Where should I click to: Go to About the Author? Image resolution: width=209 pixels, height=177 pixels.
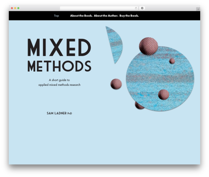(106, 16)
